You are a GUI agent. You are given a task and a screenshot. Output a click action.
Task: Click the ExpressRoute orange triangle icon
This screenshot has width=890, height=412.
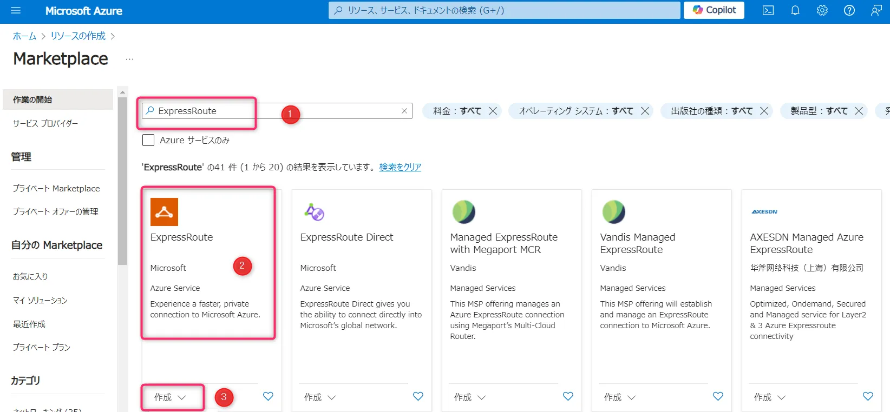tap(164, 212)
